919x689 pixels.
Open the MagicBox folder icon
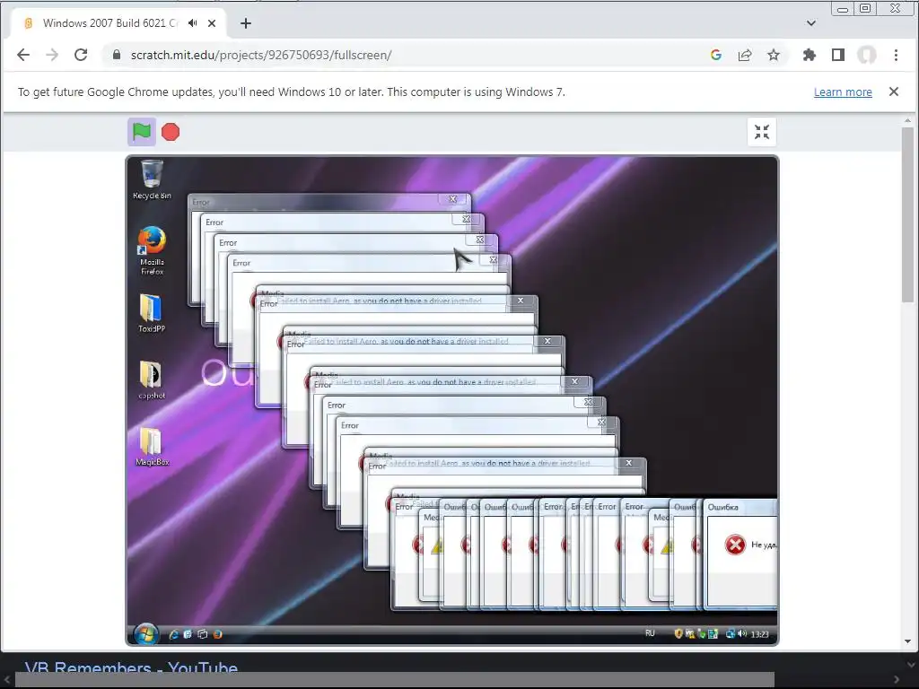click(x=152, y=447)
